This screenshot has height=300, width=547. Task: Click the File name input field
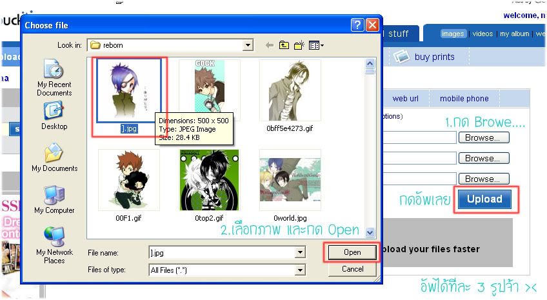(x=222, y=252)
